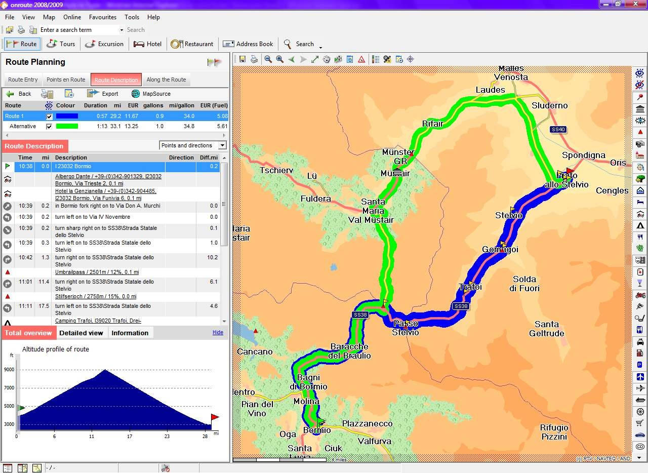Show petrol station POIs on map
The height and width of the screenshot is (473, 648).
[x=640, y=353]
